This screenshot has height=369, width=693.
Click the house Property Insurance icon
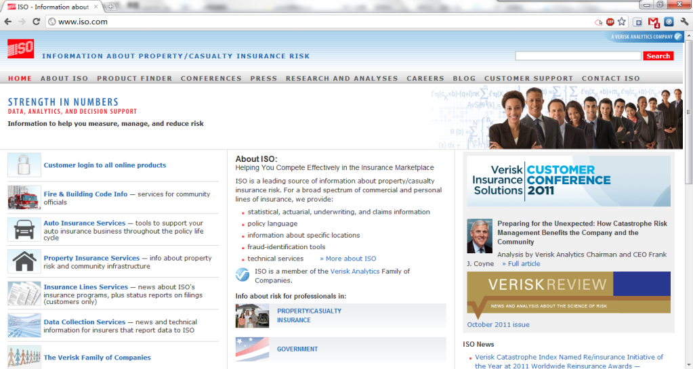[24, 261]
